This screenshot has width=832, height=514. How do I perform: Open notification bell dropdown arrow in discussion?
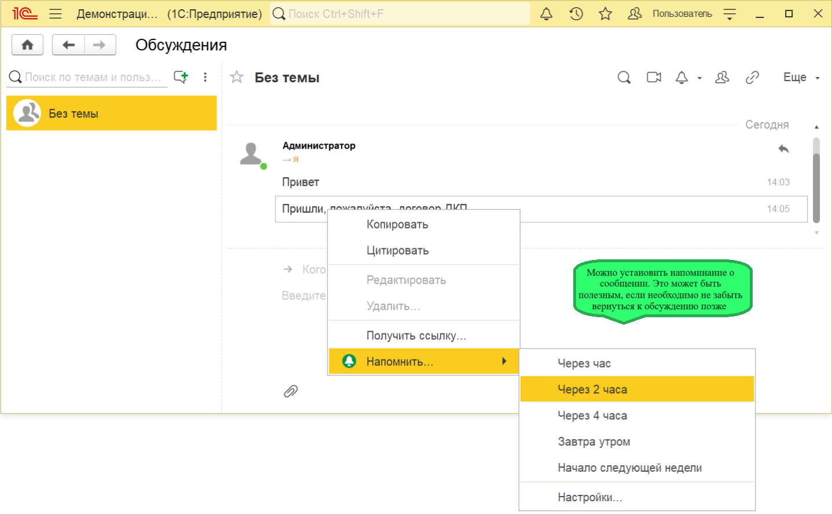(699, 78)
